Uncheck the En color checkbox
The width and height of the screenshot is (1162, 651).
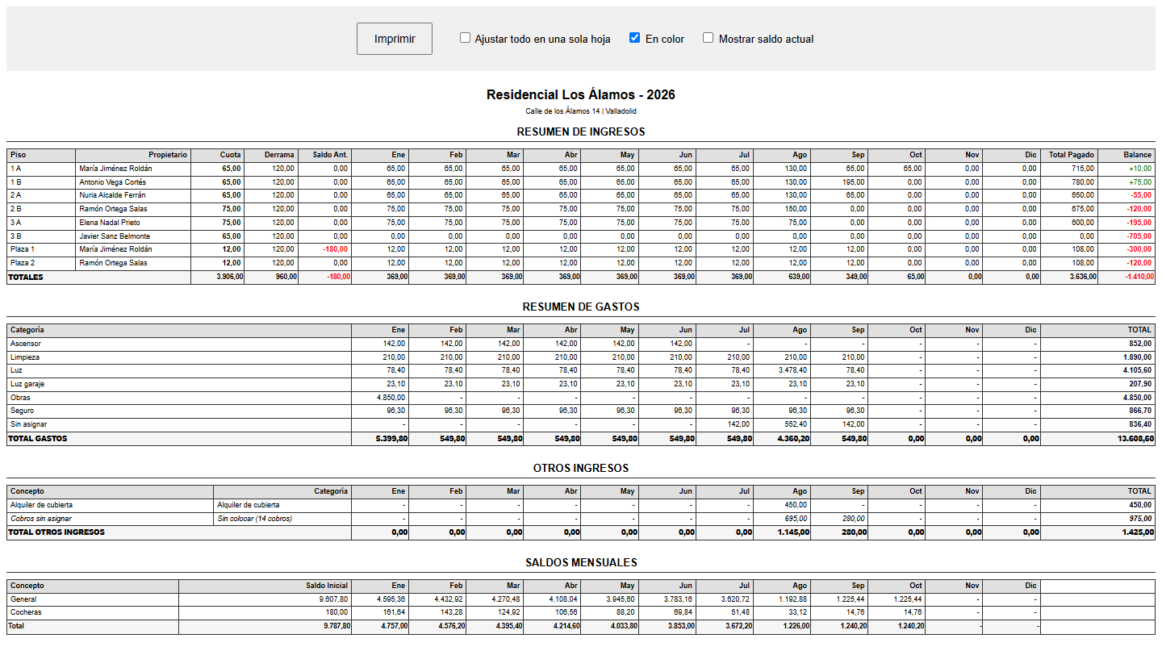(x=635, y=37)
